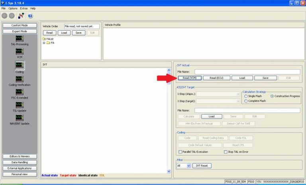Select the VCM module icon

click(x=20, y=51)
